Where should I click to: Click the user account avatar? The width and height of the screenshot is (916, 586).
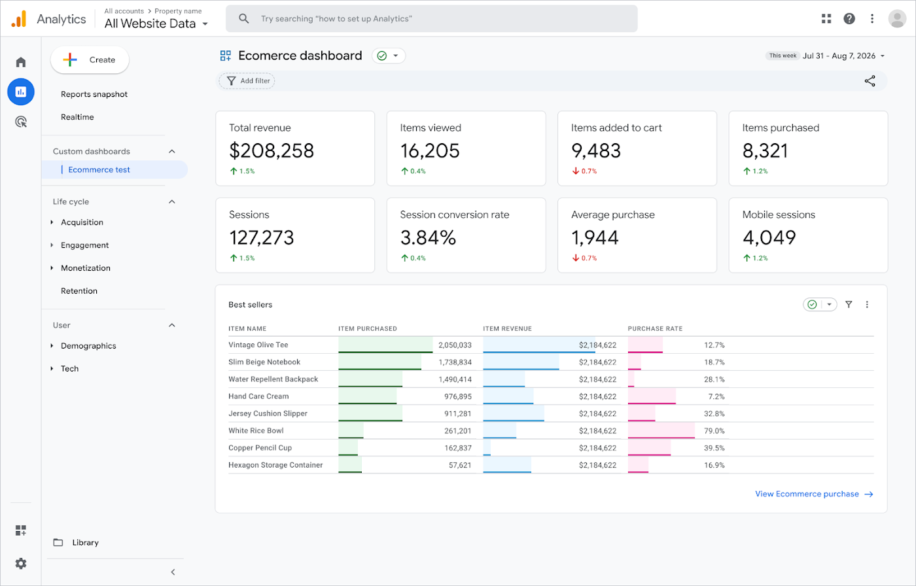(897, 18)
